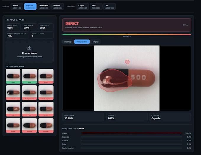Click the OR TRY A TEST IMAGE heading
The image size is (201, 155).
coord(15,66)
